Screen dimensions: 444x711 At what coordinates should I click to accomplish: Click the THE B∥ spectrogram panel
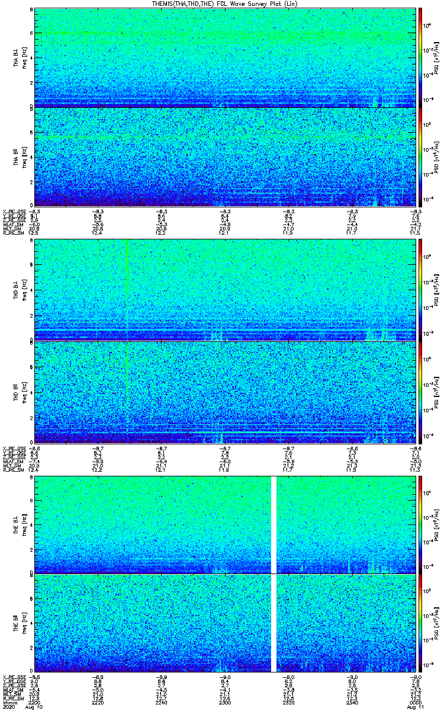click(224, 623)
